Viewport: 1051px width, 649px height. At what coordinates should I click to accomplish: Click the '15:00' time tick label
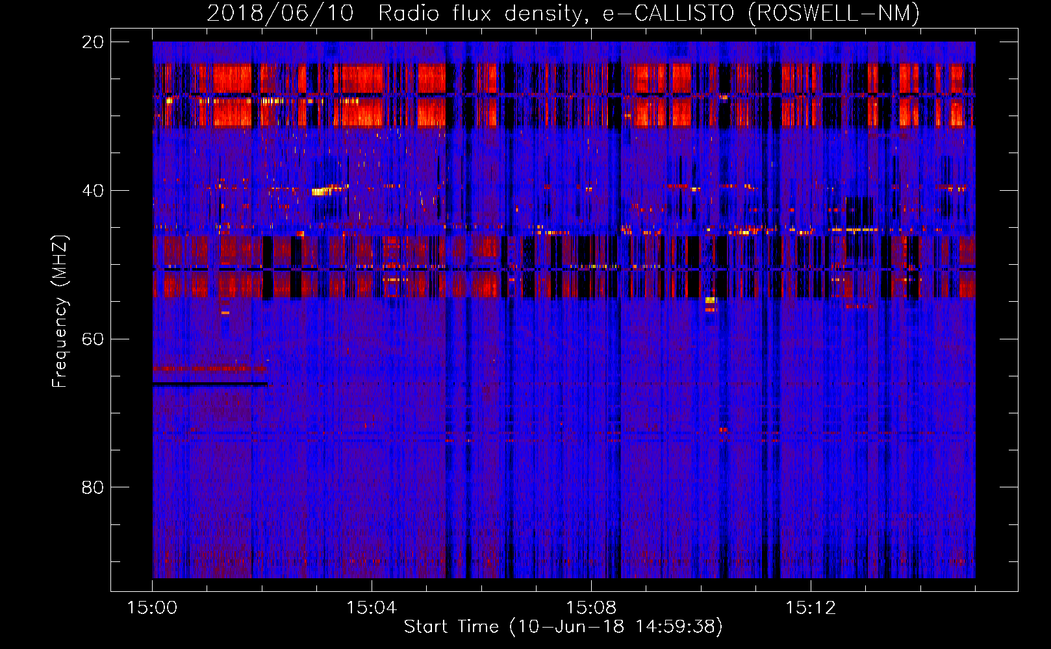pyautogui.click(x=152, y=608)
